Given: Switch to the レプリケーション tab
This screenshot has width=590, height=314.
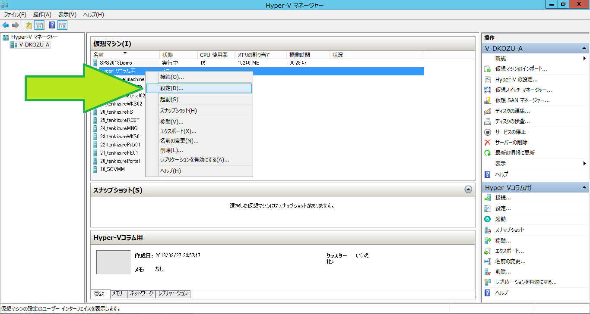Looking at the screenshot, I should click(173, 294).
